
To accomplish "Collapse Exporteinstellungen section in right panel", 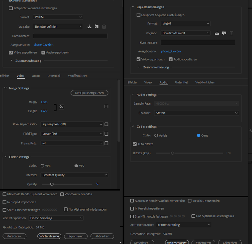I will [x=133, y=7].
